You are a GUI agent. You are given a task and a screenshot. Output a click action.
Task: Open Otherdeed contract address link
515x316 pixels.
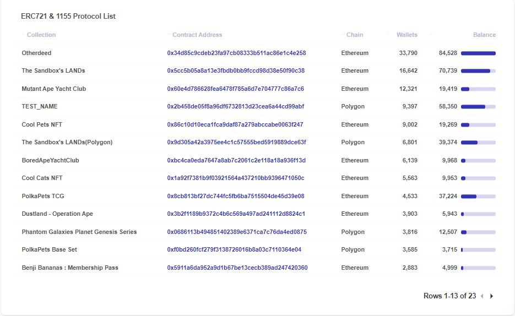coord(236,53)
